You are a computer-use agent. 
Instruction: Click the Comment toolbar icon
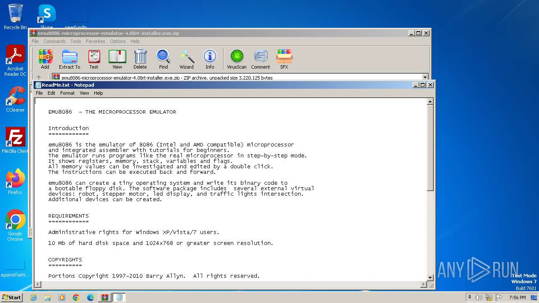point(261,59)
